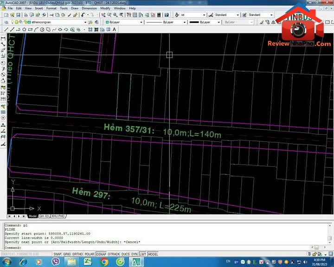Open the Insert menu
This screenshot has width=334, height=267.
tap(39, 8)
